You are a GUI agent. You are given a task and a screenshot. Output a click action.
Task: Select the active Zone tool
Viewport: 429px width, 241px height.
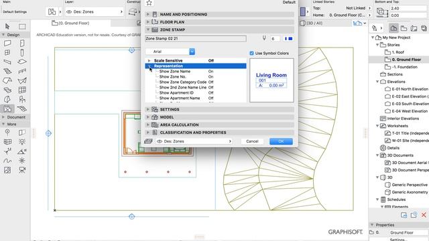[7, 108]
